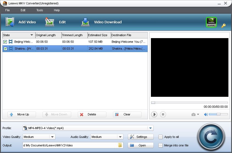Screen dimensions: 232x153
Task: Click the Move Down button
Action: (x=57, y=114)
